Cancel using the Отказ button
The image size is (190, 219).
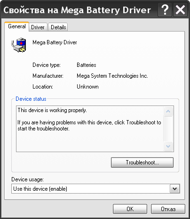click(168, 209)
